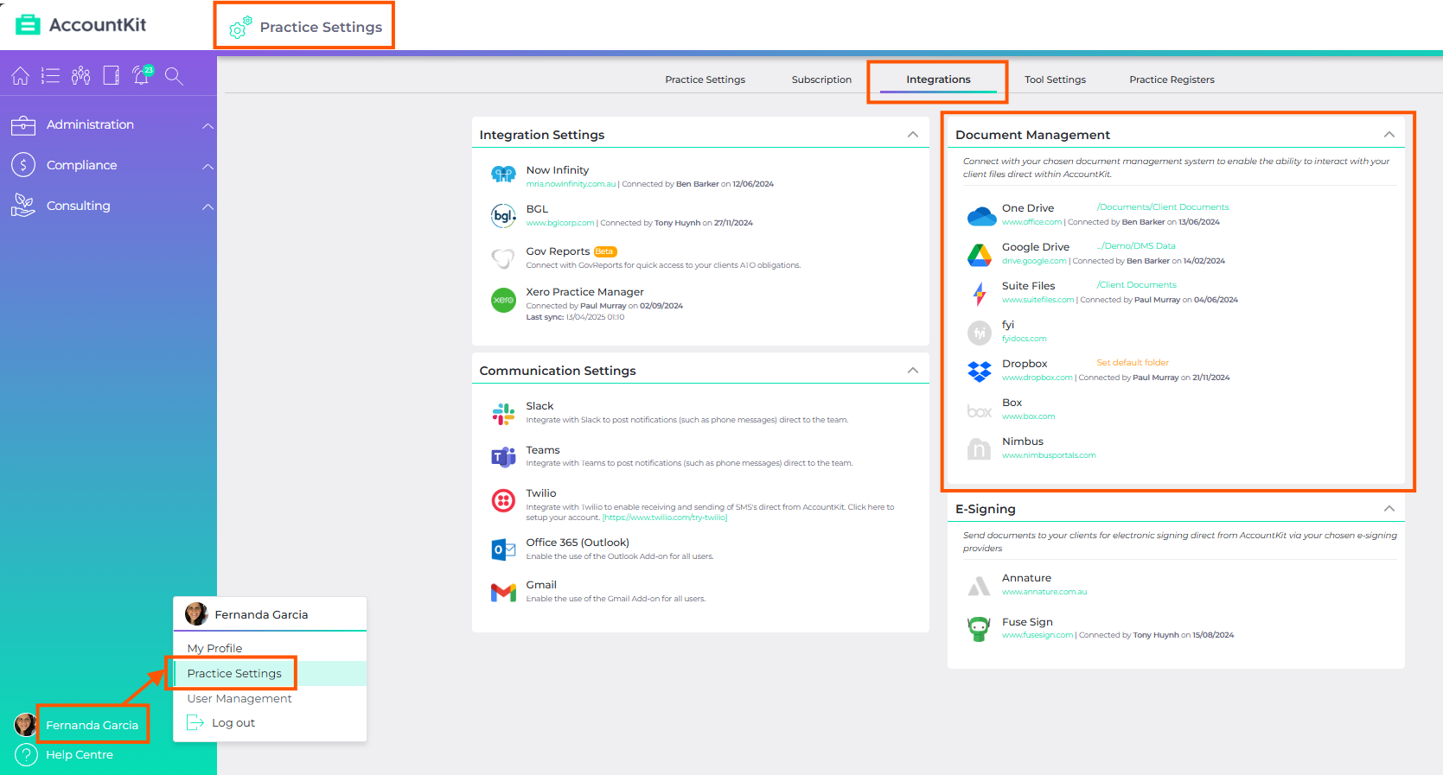
Task: Click Fernanda Garcia sidebar avatar photo
Action: [25, 725]
